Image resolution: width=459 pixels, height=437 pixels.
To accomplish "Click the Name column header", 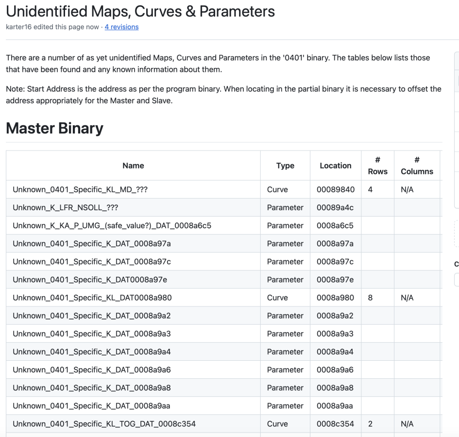I will tap(133, 166).
